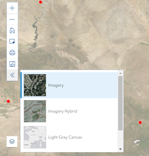Click the red point at the top of the map
The image size is (149, 156).
pos(40,2)
